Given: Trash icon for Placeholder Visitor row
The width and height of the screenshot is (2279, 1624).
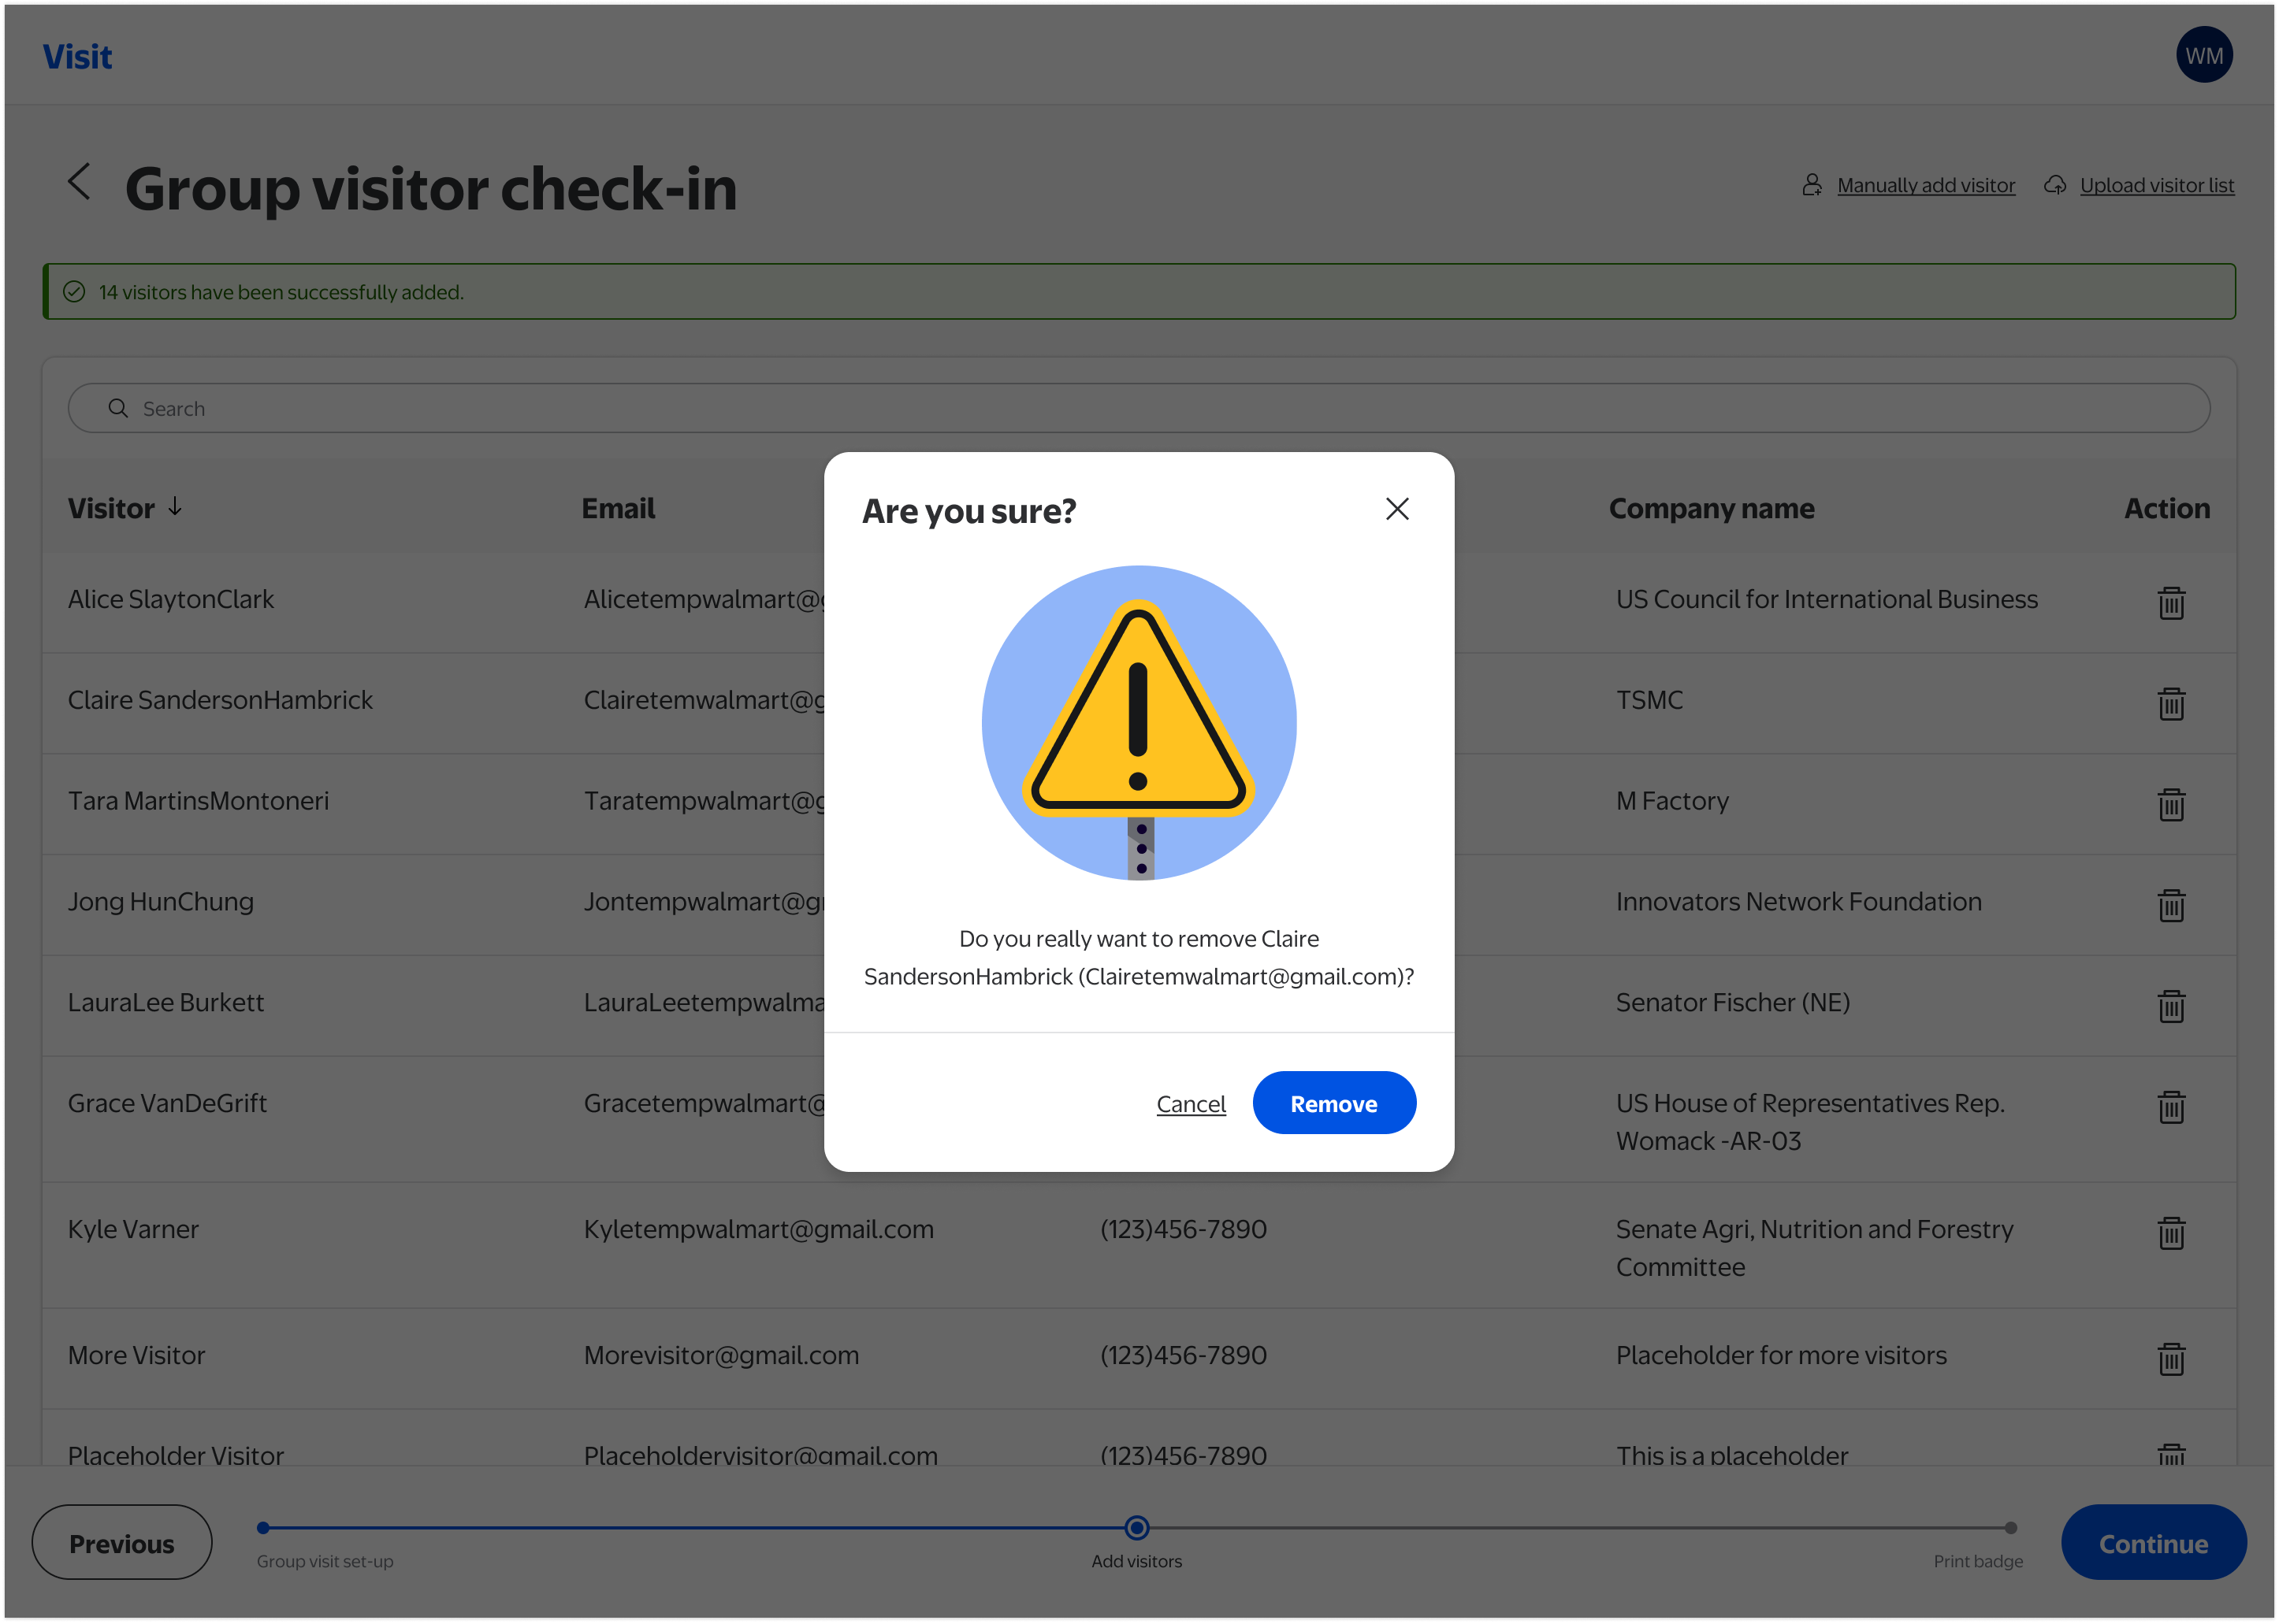Looking at the screenshot, I should pos(2171,1455).
